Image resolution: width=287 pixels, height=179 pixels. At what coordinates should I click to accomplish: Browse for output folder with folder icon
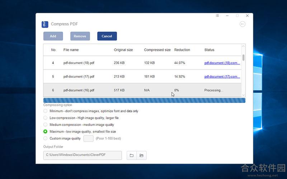(x=132, y=155)
